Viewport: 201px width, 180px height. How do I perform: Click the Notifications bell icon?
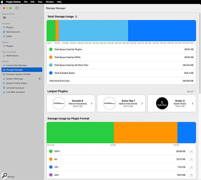(x=4, y=56)
